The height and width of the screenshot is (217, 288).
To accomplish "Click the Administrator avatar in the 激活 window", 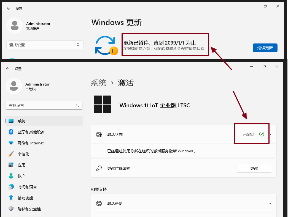I will point(14,86).
